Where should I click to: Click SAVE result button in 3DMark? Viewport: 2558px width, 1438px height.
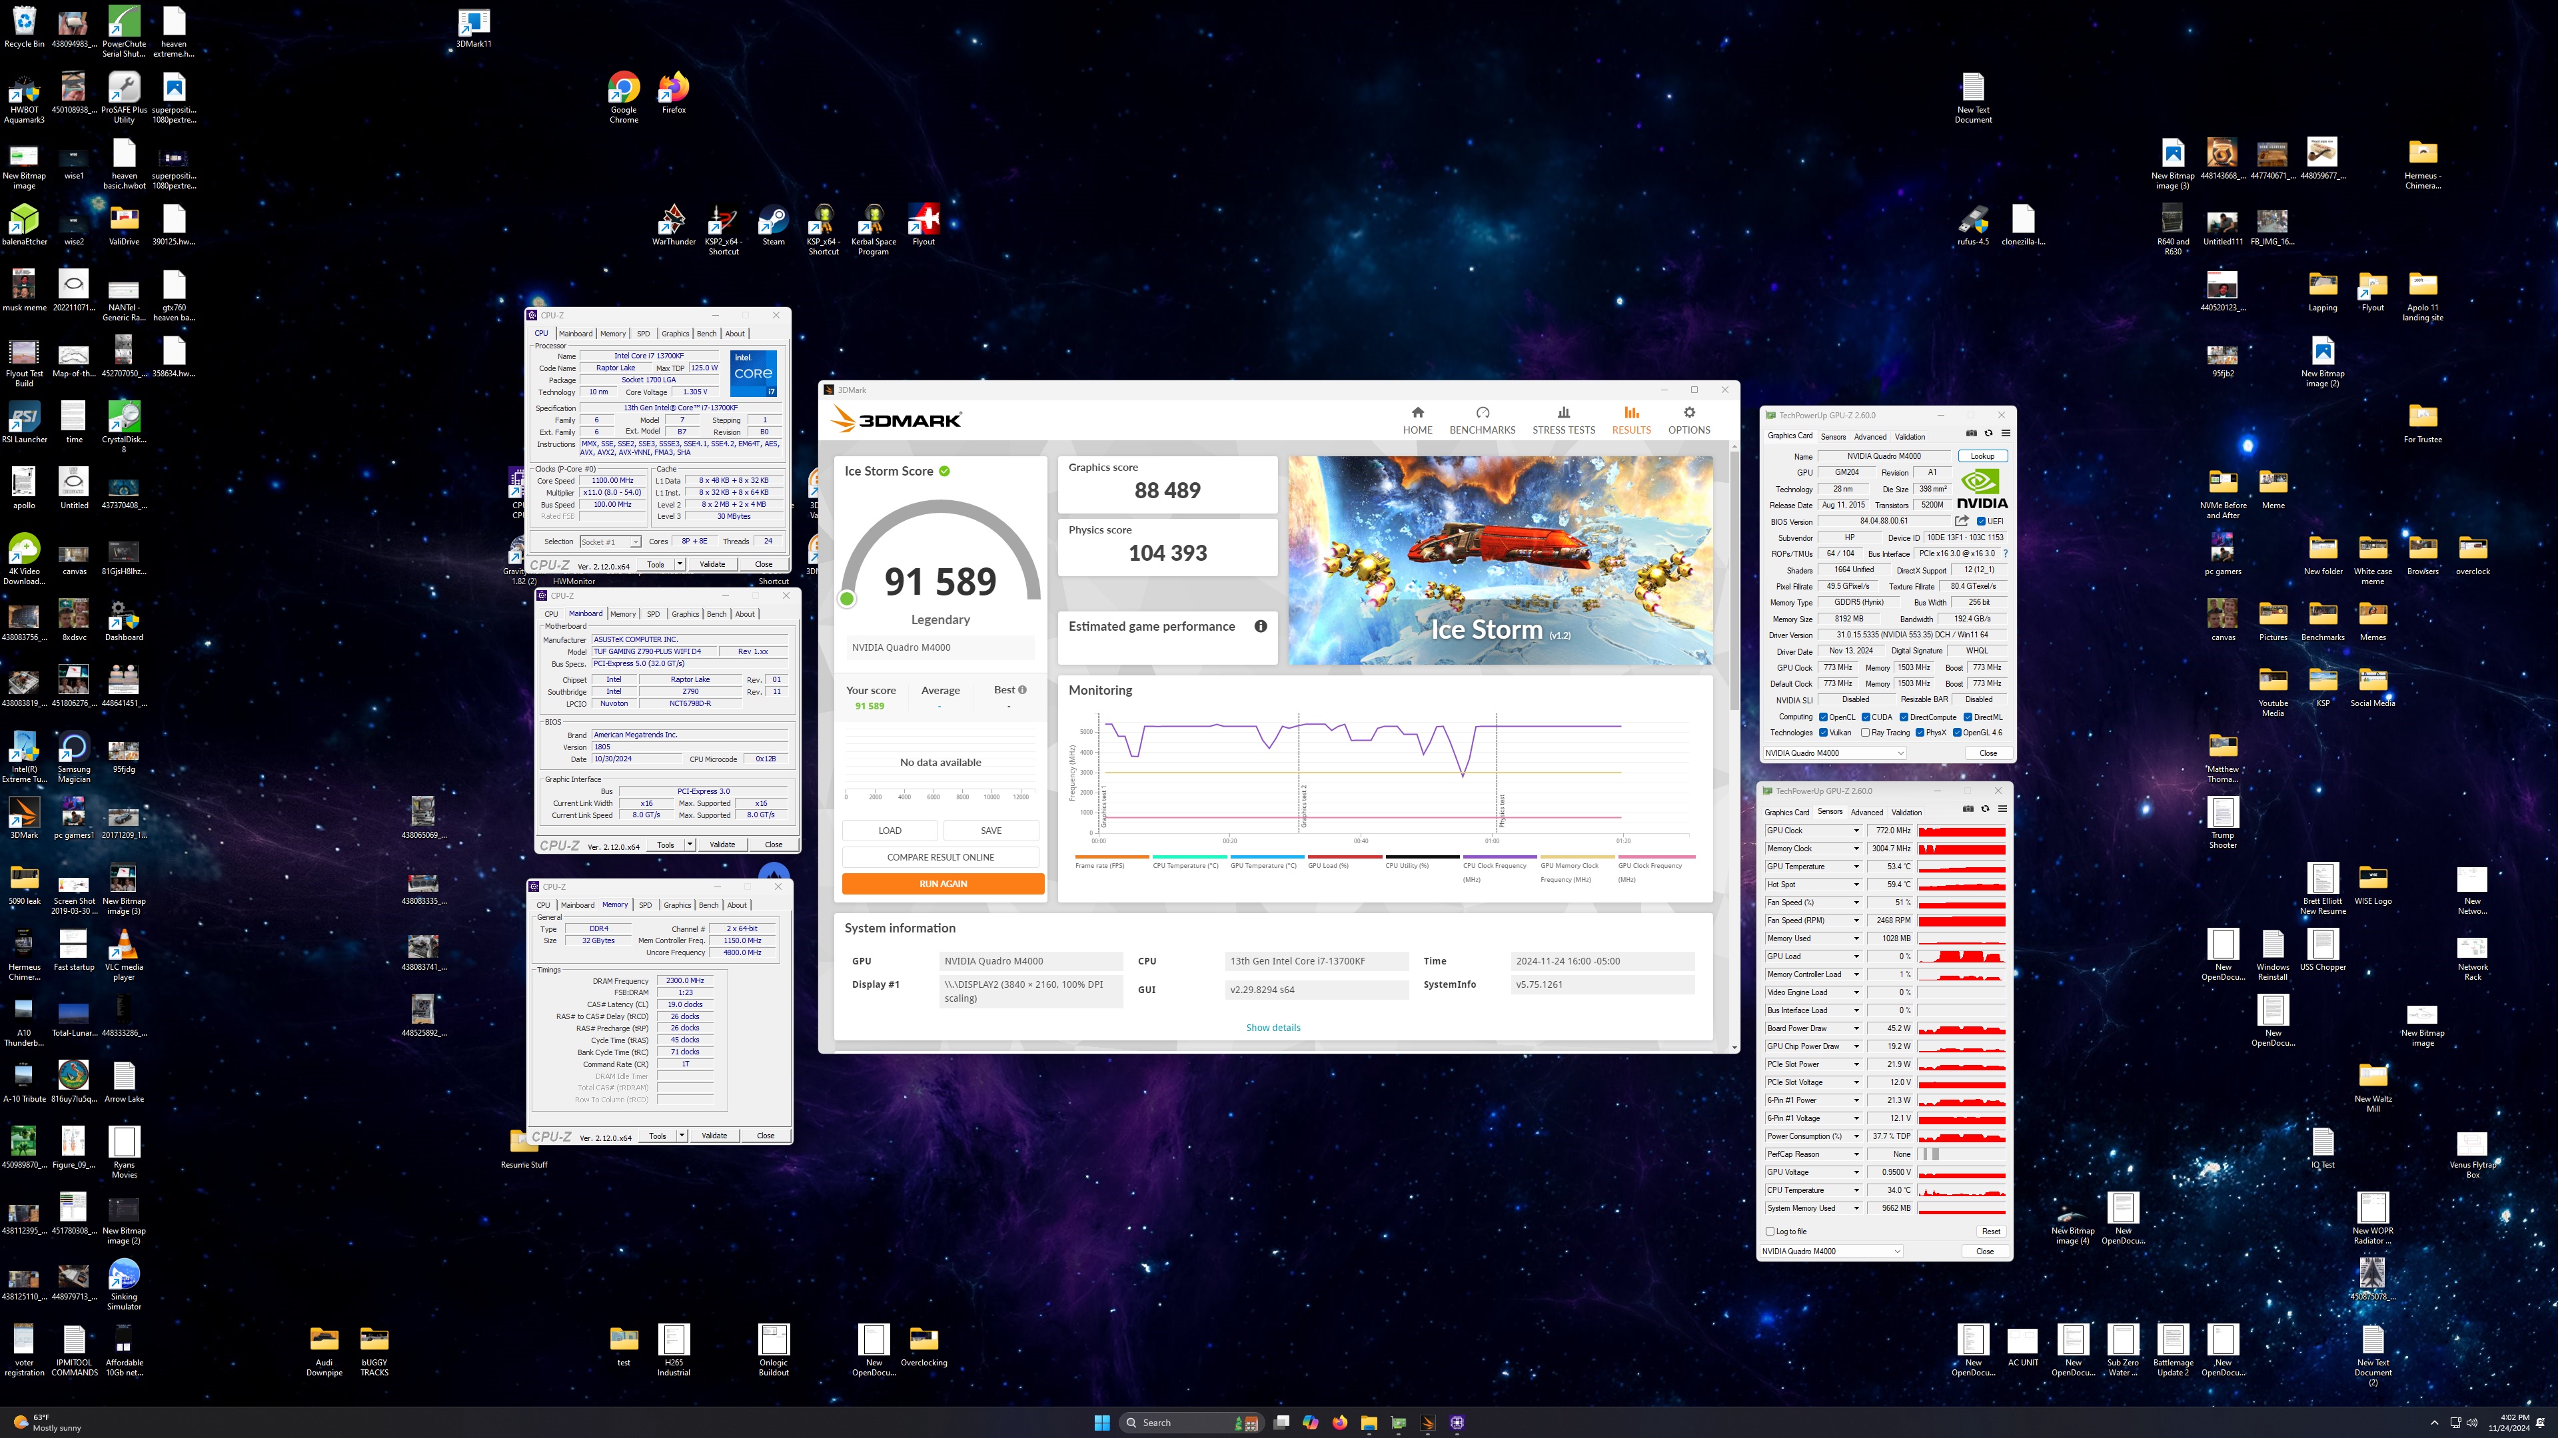[991, 831]
